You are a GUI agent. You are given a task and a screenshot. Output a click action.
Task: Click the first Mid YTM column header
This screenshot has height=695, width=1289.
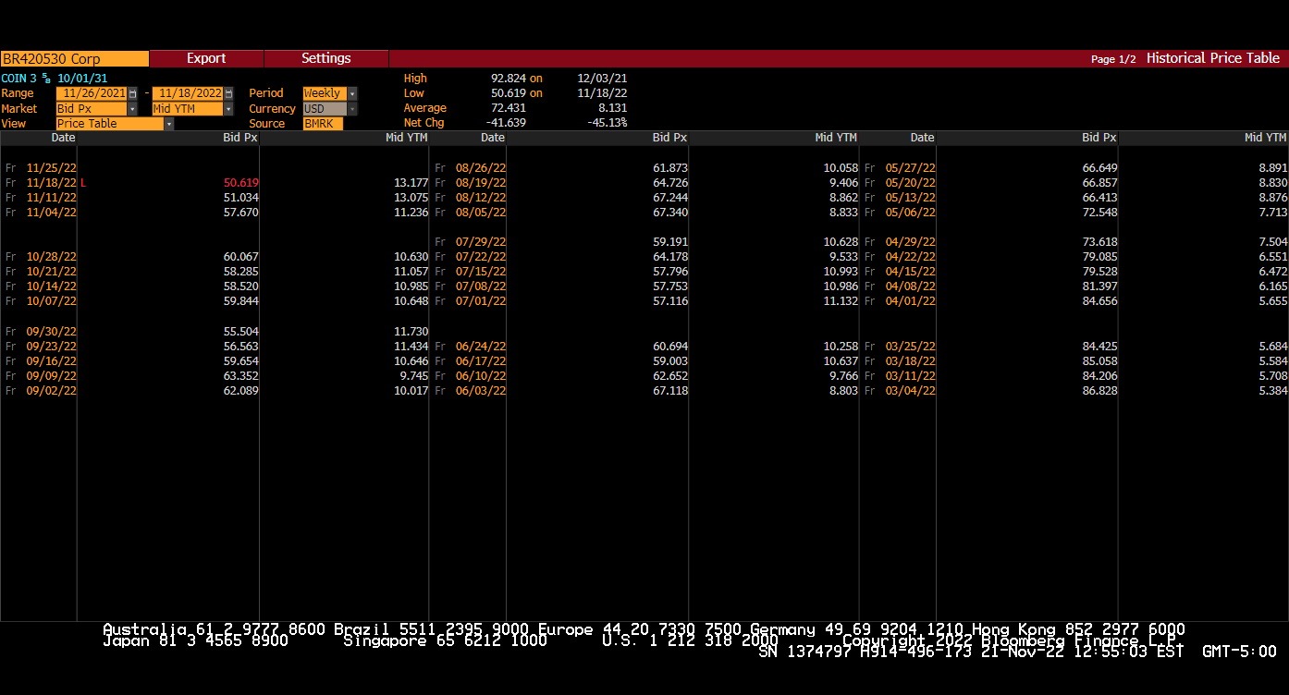[406, 138]
